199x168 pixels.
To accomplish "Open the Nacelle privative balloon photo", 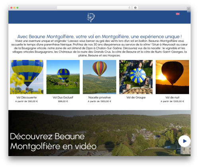I will pyautogui.click(x=99, y=77).
